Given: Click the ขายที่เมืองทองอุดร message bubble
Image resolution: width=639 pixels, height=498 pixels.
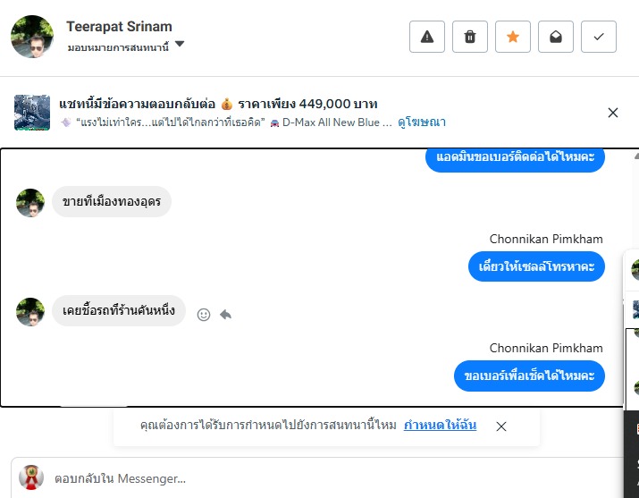Looking at the screenshot, I should 111,202.
